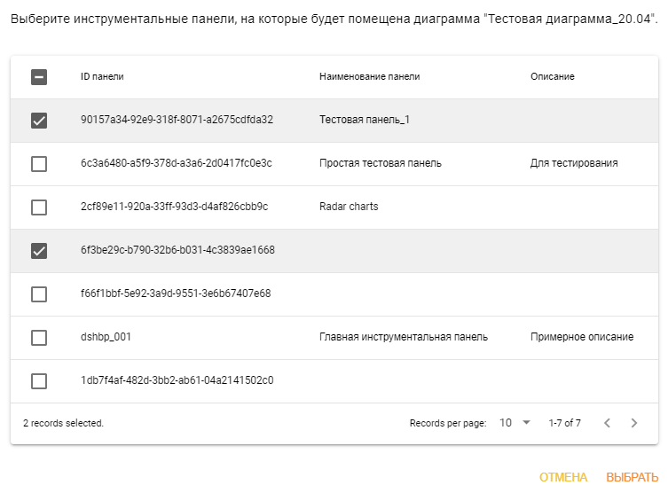Select the Radar charts panel name
Viewport: 668px width, 493px height.
[x=349, y=207]
